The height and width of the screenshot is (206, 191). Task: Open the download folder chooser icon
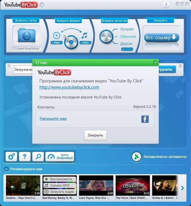click(27, 35)
